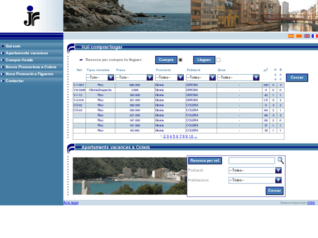This screenshot has width=318, height=238.
Task: Uncheck the Compra checkbox
Action: (180, 60)
